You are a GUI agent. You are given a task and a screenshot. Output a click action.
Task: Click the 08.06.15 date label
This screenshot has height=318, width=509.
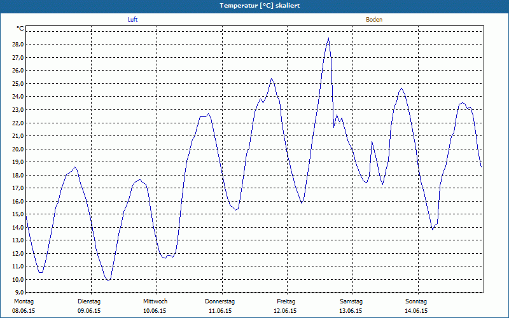(x=24, y=311)
